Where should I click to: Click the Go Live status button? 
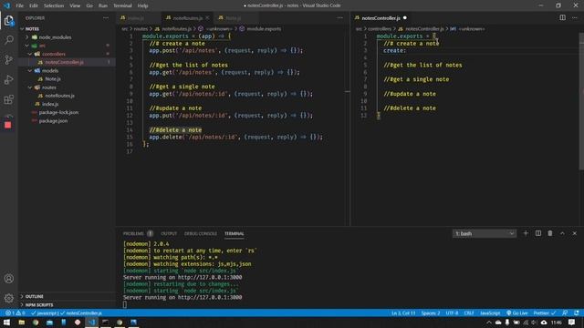(x=517, y=313)
